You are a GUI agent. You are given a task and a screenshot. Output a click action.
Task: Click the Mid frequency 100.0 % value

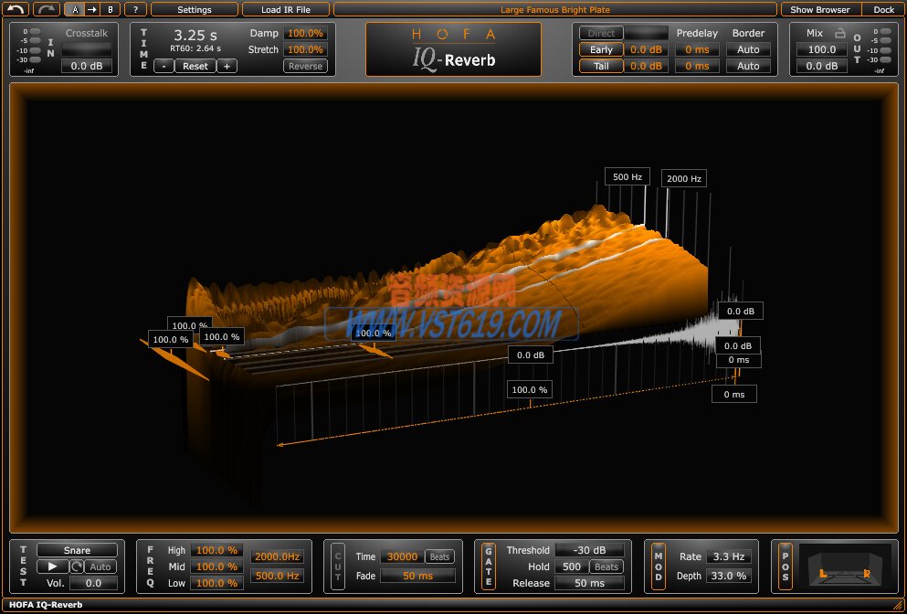(x=216, y=566)
